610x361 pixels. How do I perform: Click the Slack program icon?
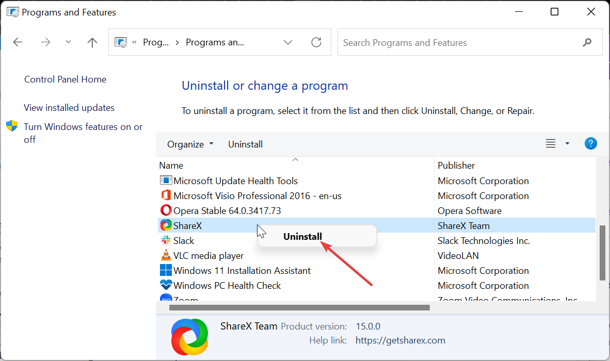(166, 240)
